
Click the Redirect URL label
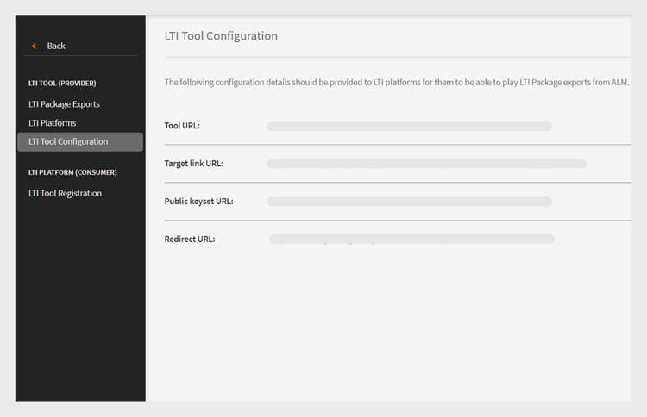pyautogui.click(x=190, y=239)
